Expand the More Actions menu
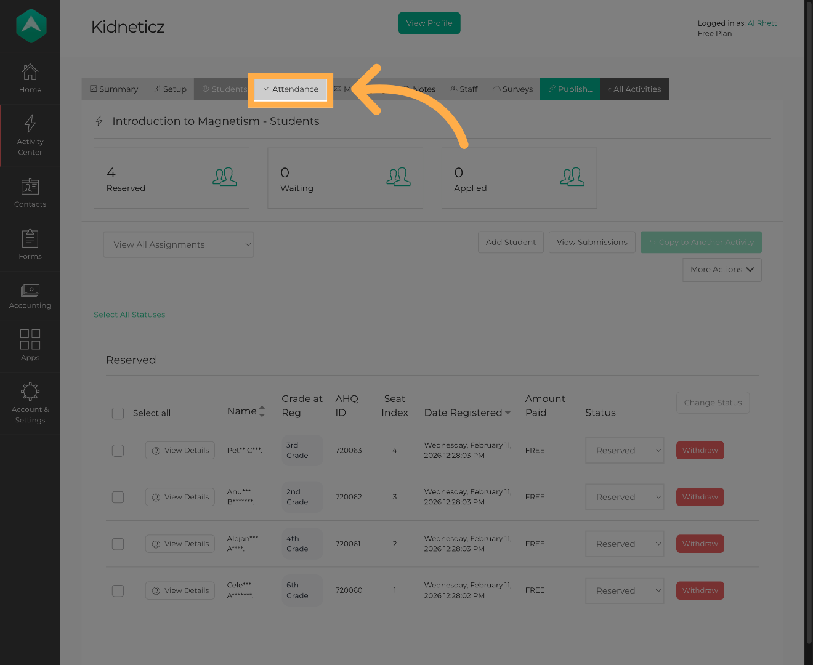 (721, 270)
